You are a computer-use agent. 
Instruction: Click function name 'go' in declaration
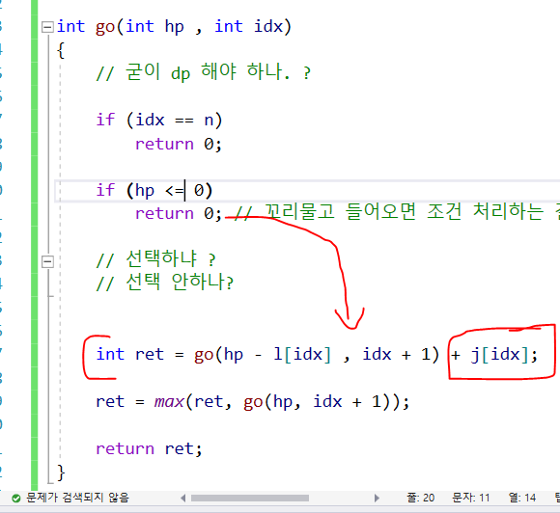pyautogui.click(x=105, y=27)
